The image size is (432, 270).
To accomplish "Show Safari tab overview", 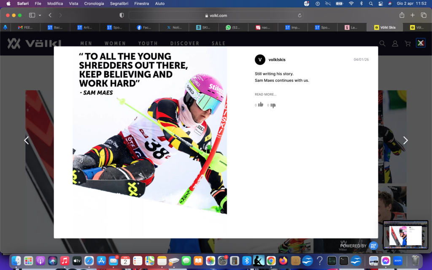I will 424,15.
